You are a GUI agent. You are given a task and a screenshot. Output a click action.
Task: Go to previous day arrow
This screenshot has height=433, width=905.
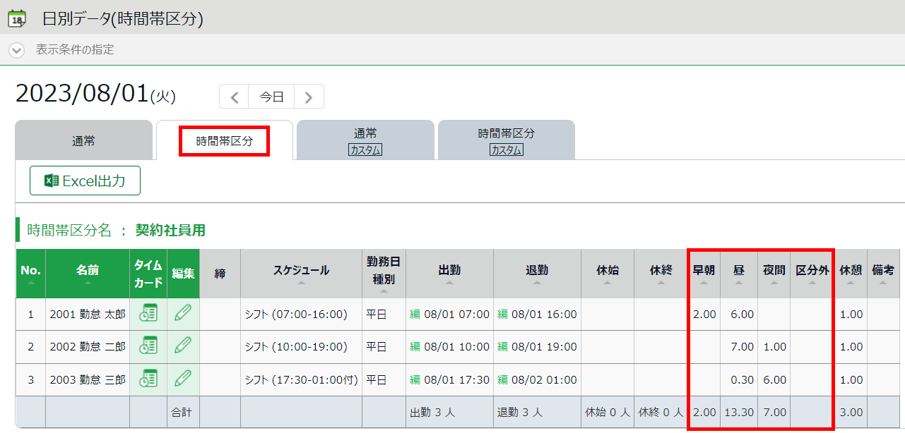click(x=235, y=97)
